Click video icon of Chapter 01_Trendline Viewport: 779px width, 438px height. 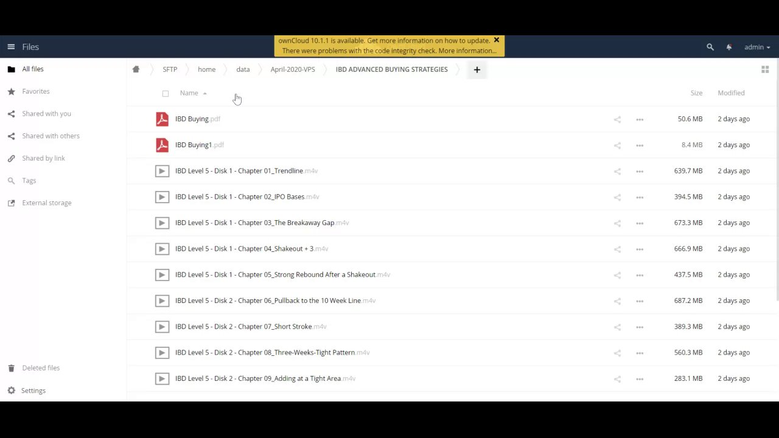click(162, 171)
